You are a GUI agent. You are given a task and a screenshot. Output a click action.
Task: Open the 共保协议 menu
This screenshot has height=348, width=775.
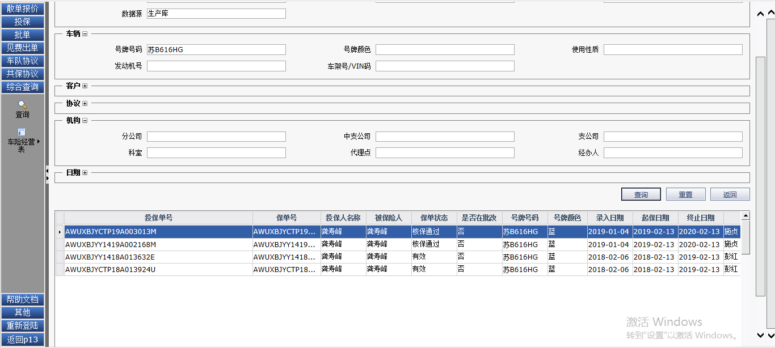(22, 74)
